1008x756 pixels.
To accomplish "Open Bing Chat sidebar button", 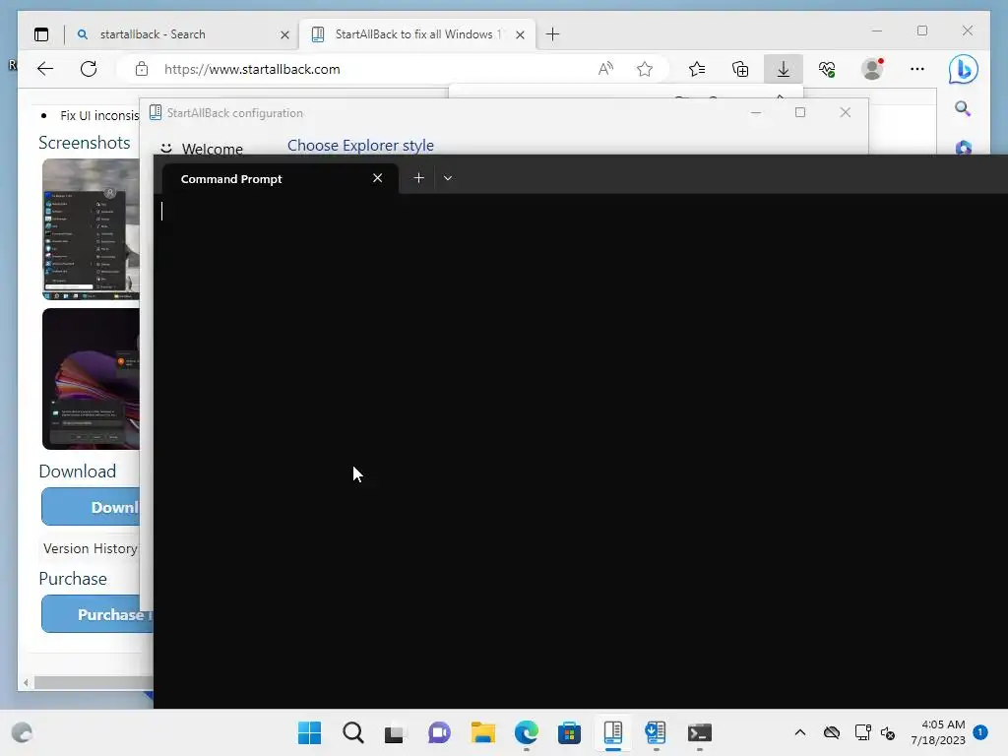I will (964, 70).
